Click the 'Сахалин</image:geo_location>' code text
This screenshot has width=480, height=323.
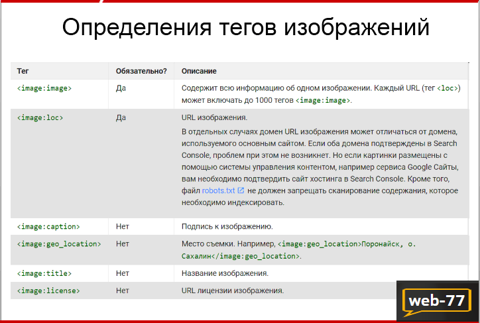pos(240,256)
